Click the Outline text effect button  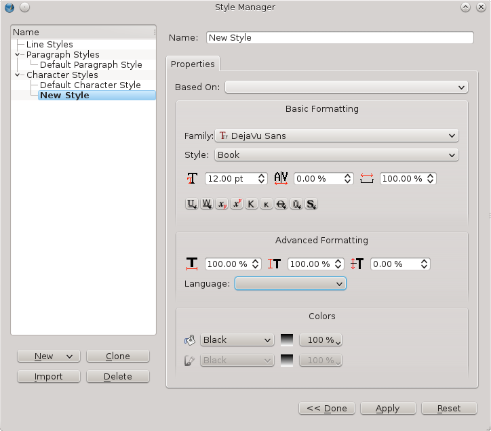click(x=296, y=204)
